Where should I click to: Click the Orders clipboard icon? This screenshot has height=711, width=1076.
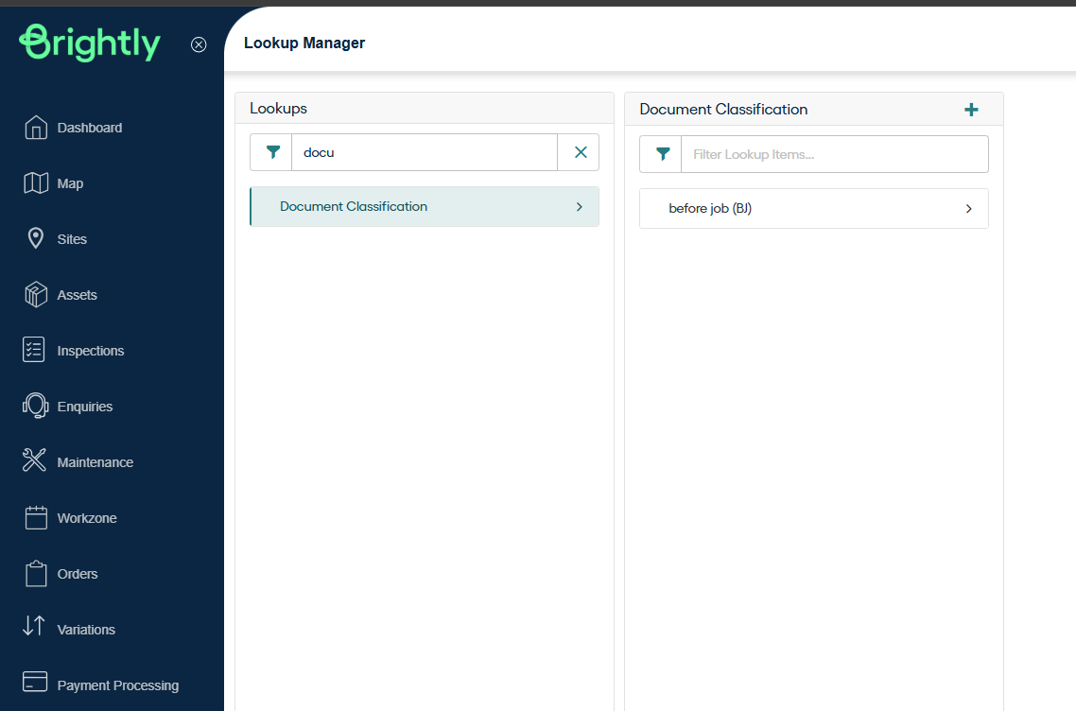[35, 574]
